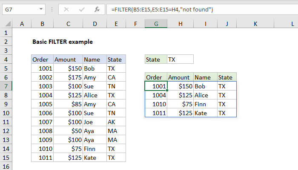The height and width of the screenshot is (170, 298).
Task: Select cell with order 1004 in results
Action: point(156,95)
